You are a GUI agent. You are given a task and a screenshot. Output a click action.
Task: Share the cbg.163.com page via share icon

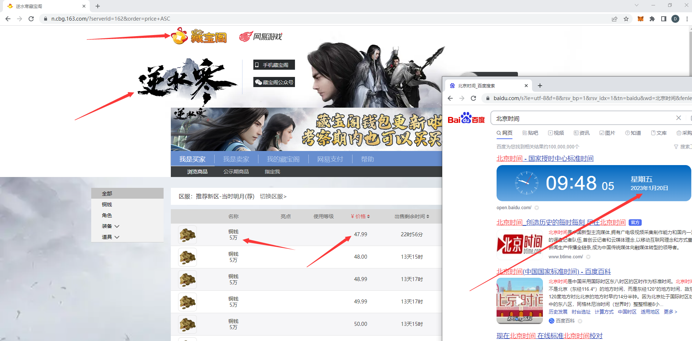tap(615, 19)
